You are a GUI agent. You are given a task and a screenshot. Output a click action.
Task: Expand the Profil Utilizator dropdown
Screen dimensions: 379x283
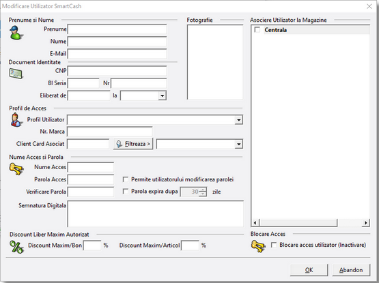coord(238,120)
